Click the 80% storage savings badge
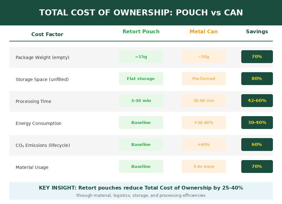Viewport: 282px width, 204px height. pos(257,79)
